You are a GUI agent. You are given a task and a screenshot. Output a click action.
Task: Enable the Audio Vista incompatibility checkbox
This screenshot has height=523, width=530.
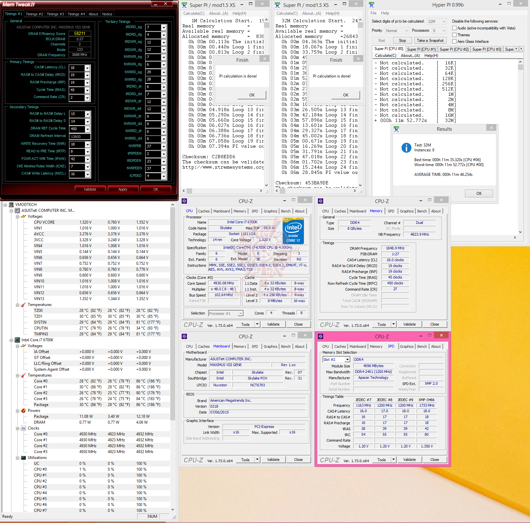454,28
